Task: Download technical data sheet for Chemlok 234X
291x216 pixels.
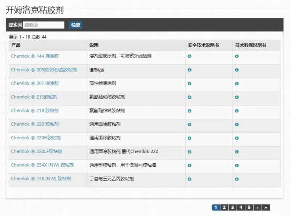Action: (x=236, y=165)
